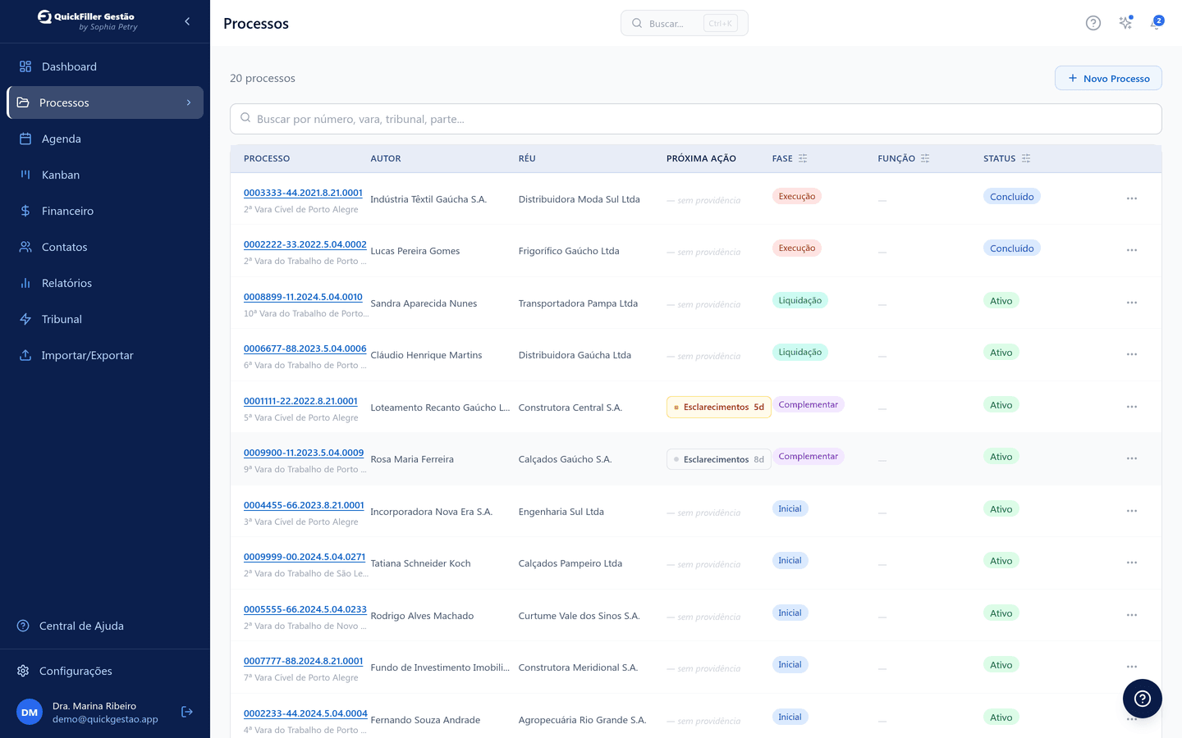Image resolution: width=1182 pixels, height=738 pixels.
Task: Click the Liquidação phase badge for Sandra Aparecida Nunes
Action: pyautogui.click(x=799, y=300)
